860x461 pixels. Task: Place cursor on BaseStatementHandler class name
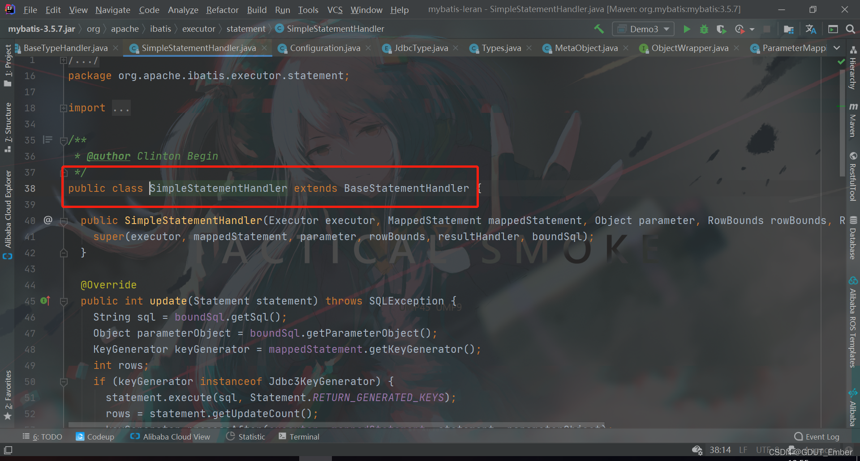pos(406,188)
